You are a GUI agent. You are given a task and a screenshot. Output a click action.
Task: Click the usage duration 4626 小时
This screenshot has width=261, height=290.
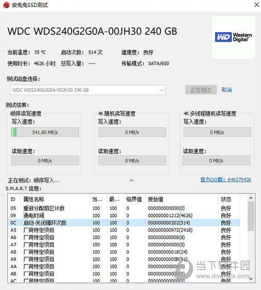tap(45, 63)
